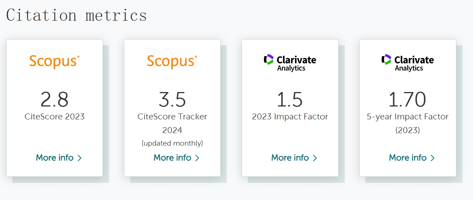
Task: Click the chevron arrow in the CiteScore Tracker card
Action: click(x=197, y=158)
